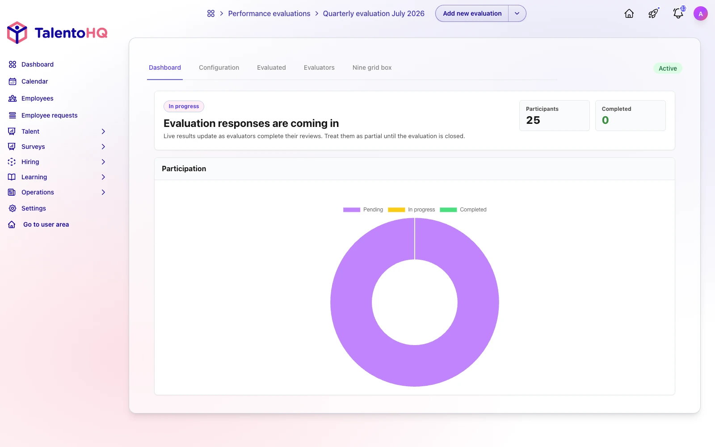Toggle the Pending legend swatch
Image resolution: width=715 pixels, height=447 pixels.
352,210
